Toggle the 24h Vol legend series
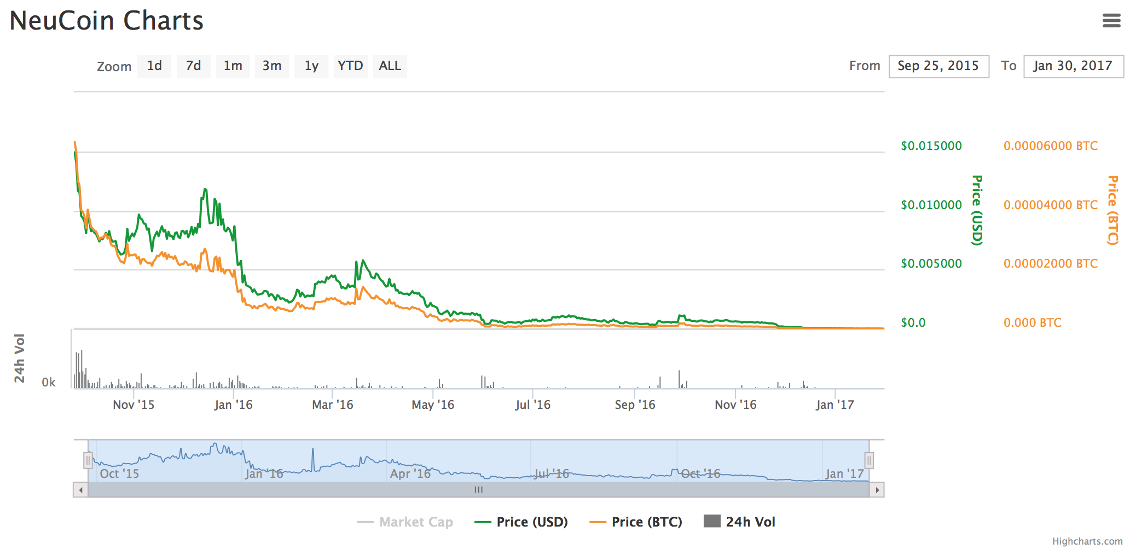The image size is (1136, 555). 739,522
